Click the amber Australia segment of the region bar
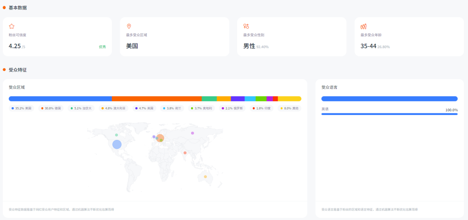This screenshot has height=220, width=468. point(224,99)
